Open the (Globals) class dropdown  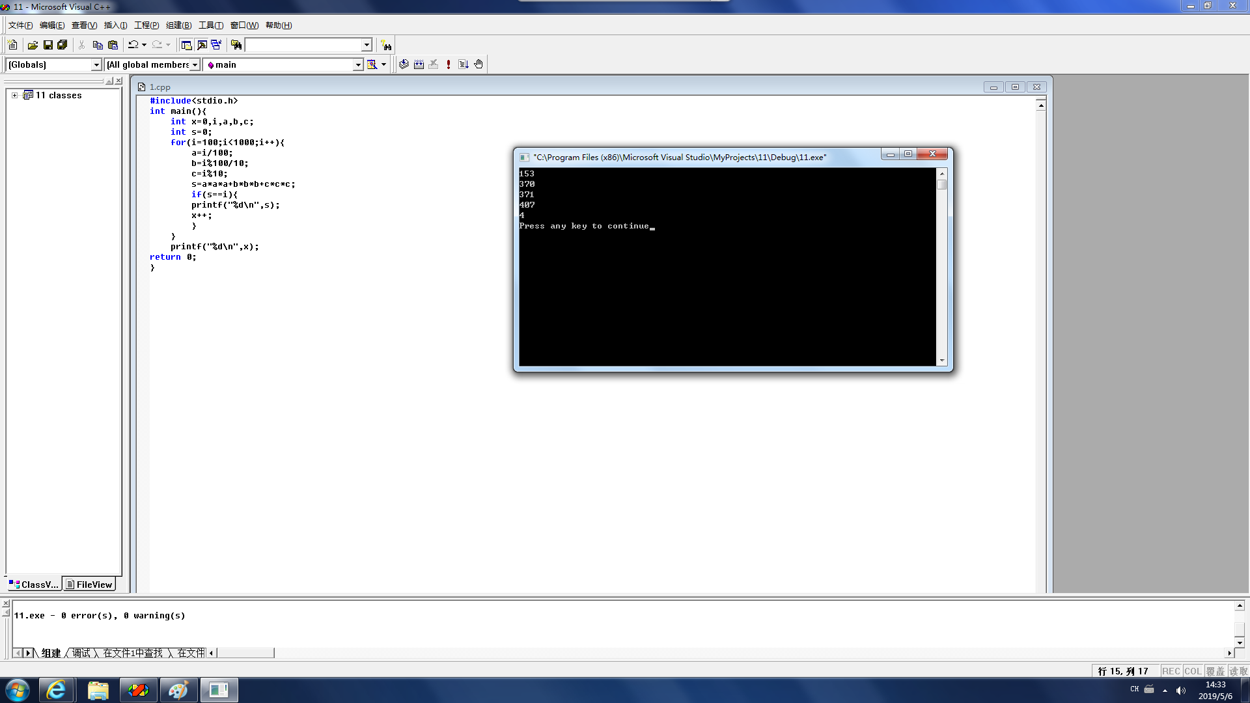96,64
